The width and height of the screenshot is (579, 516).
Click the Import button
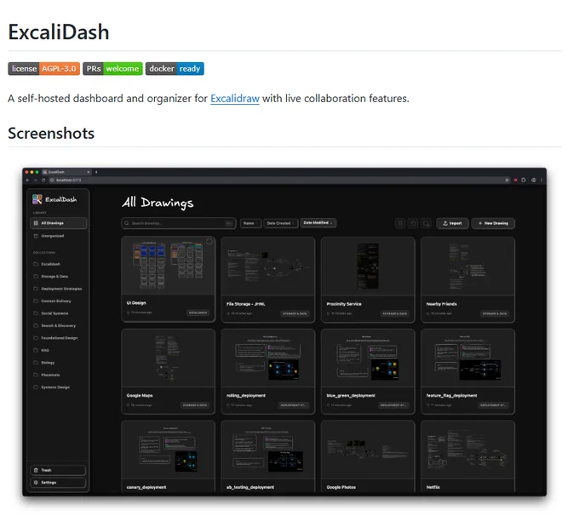tap(452, 223)
